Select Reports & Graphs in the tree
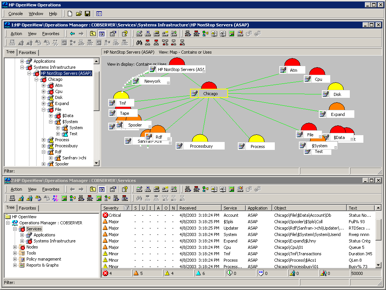Viewport: 386px width, 290px height. pyautogui.click(x=42, y=265)
